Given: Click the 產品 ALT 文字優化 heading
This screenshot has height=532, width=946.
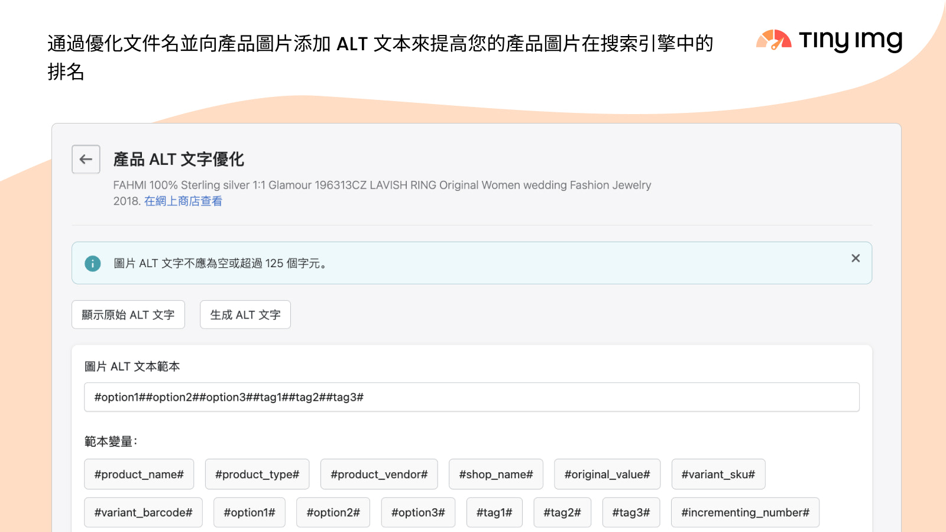Looking at the screenshot, I should [179, 159].
